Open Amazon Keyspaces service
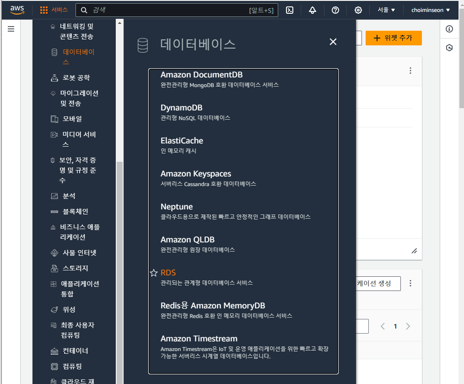The image size is (464, 384). click(195, 174)
